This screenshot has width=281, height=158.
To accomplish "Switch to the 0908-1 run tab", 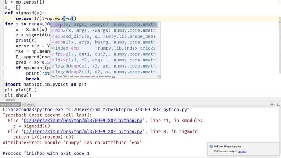I will point(29,104).
